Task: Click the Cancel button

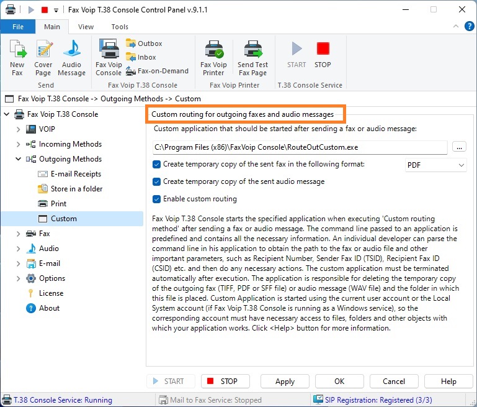Action: point(394,382)
